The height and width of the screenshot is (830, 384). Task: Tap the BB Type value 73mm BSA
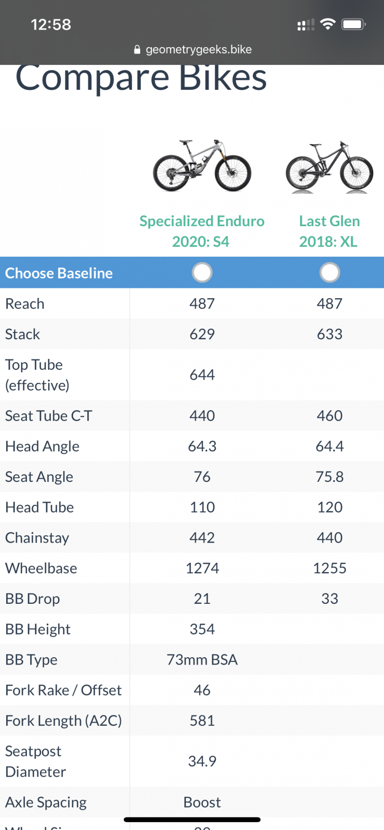[202, 659]
